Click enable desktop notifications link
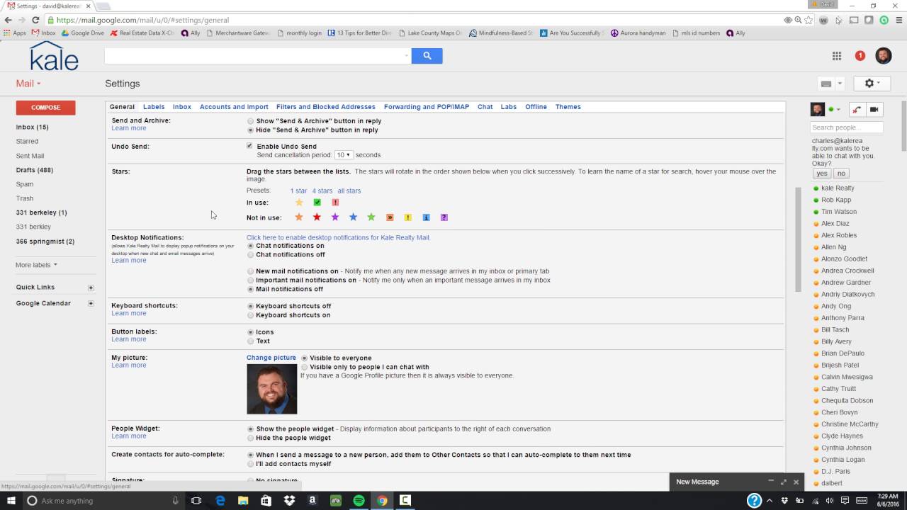This screenshot has width=907, height=510. tap(338, 237)
